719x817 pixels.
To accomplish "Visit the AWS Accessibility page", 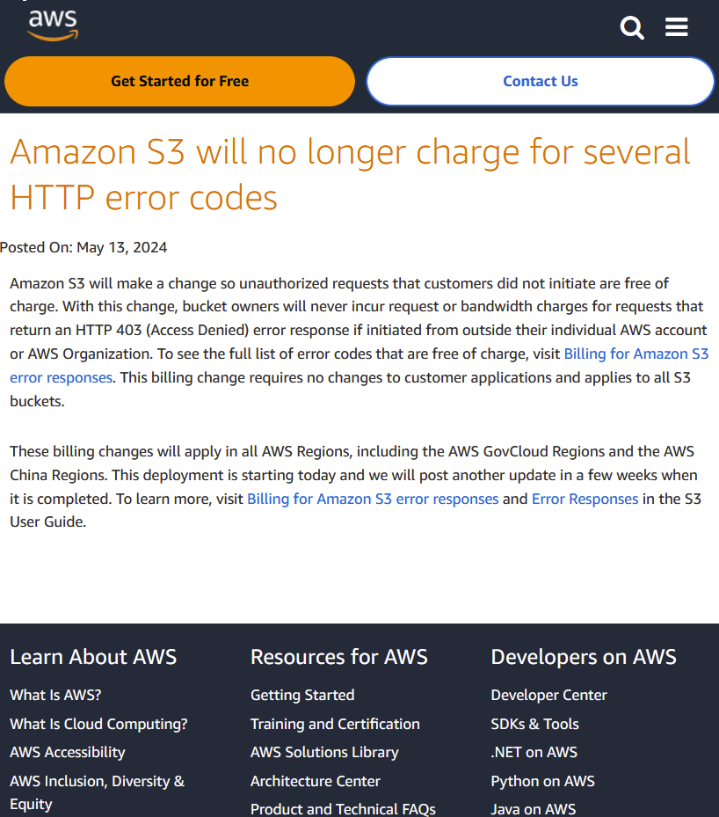I will (x=68, y=752).
